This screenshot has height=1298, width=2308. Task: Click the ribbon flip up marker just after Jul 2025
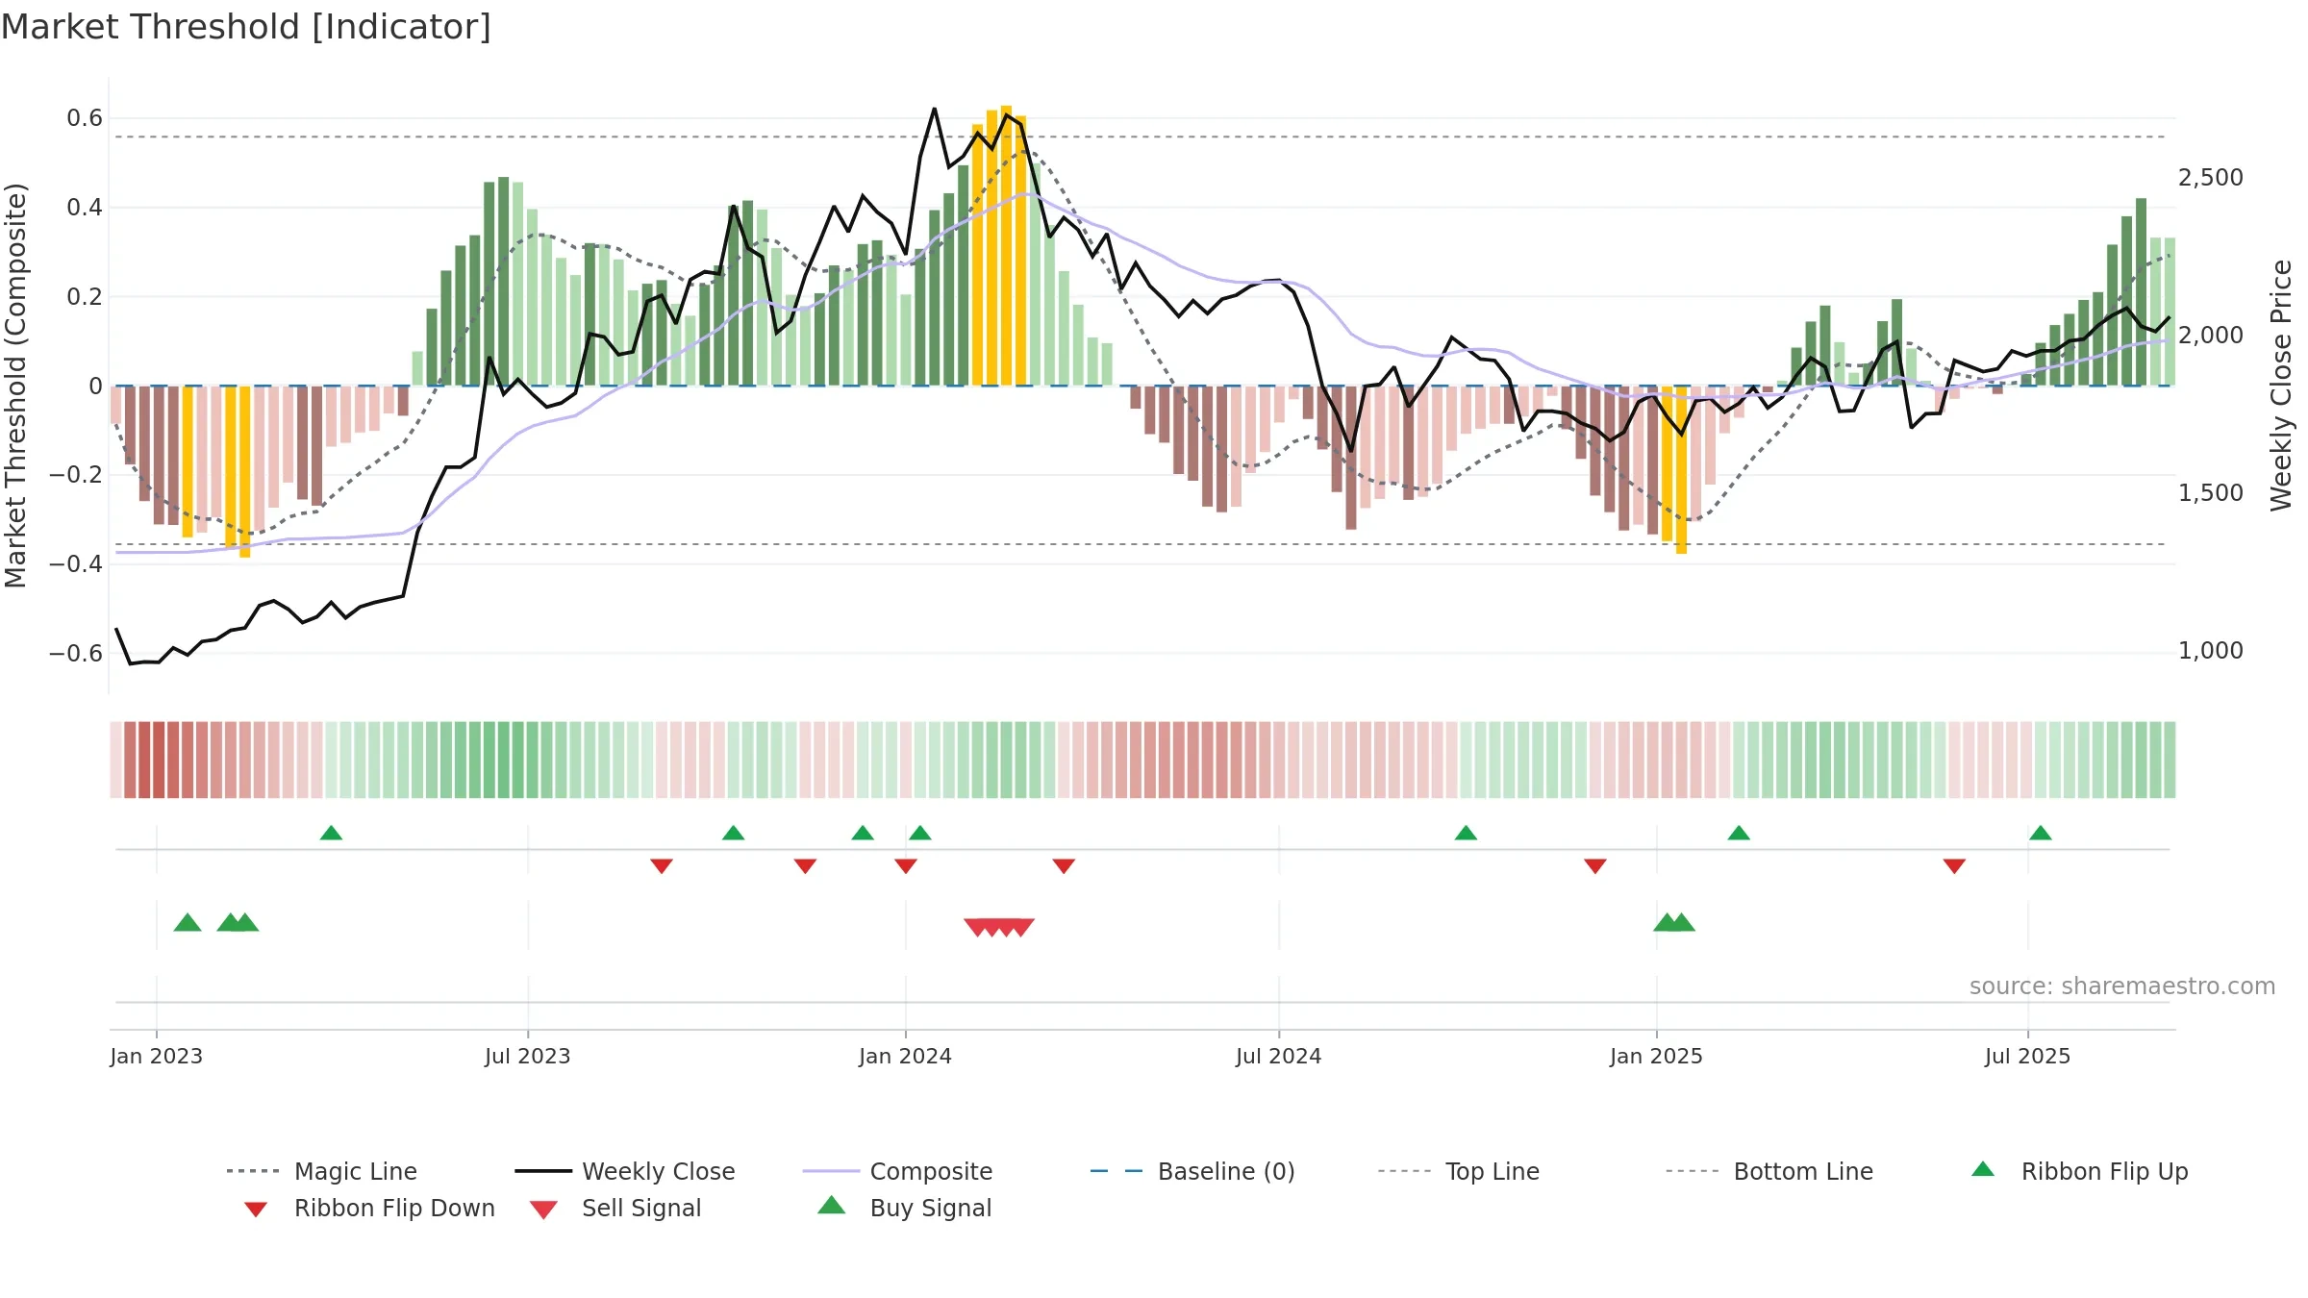pyautogui.click(x=2041, y=833)
